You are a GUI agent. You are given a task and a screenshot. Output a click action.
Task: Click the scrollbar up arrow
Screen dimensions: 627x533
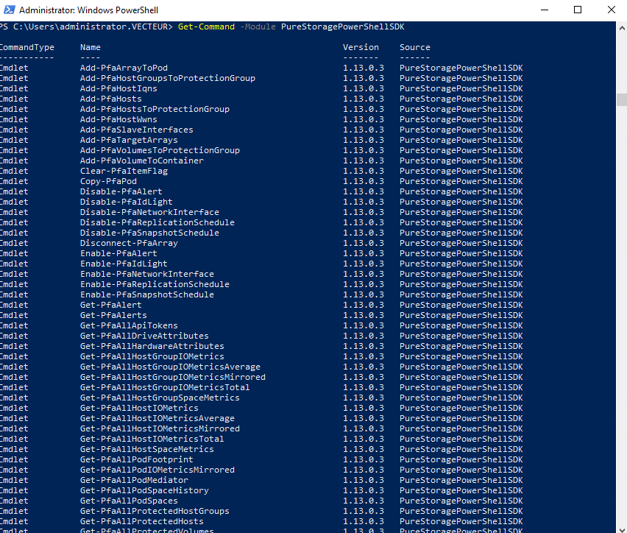tap(621, 27)
